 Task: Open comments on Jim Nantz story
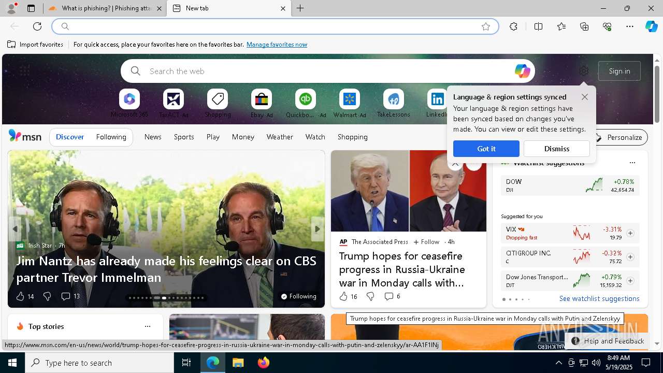click(70, 296)
